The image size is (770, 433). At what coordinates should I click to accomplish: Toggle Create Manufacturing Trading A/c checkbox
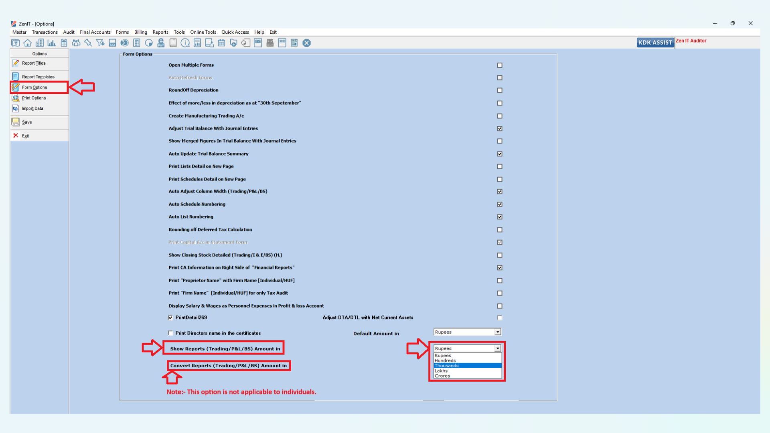click(500, 116)
